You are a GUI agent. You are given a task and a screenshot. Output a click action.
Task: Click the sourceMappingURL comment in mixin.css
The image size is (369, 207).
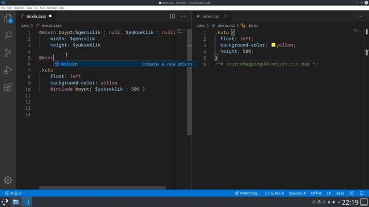tap(266, 64)
